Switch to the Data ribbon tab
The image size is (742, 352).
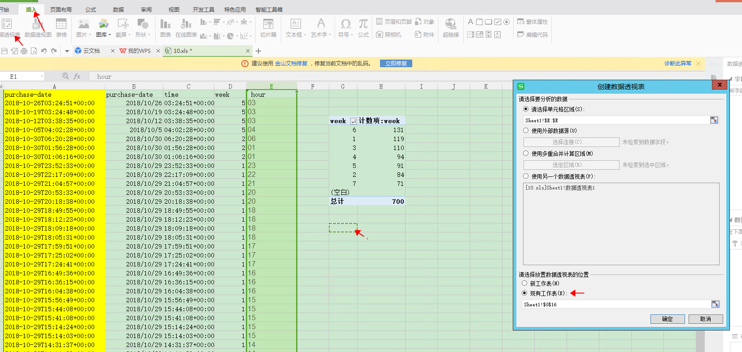point(118,9)
